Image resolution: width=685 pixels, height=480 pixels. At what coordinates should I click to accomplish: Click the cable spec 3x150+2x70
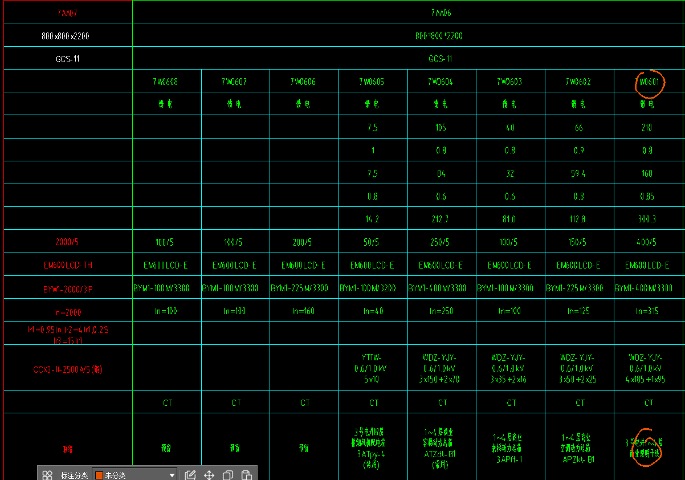(441, 379)
